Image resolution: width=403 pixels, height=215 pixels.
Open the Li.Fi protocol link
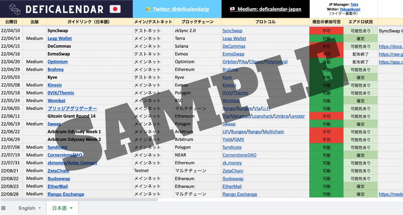[x=266, y=109]
